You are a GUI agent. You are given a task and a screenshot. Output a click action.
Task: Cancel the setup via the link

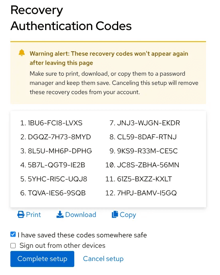pos(103,259)
